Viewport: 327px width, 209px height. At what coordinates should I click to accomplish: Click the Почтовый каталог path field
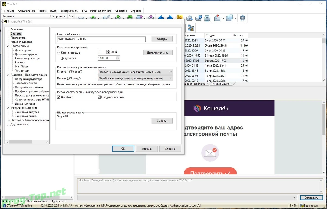click(x=101, y=39)
